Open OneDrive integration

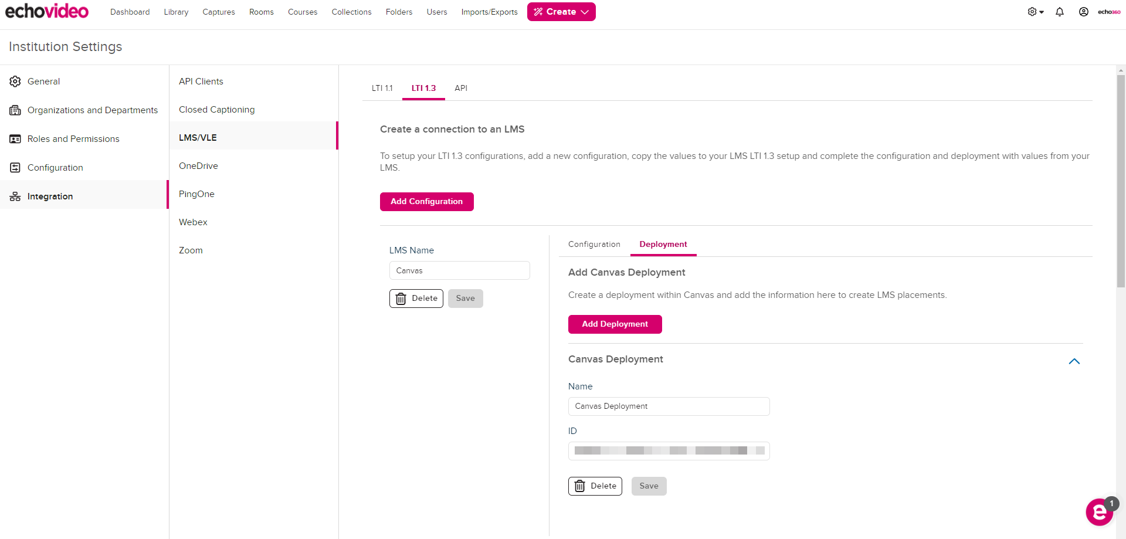pos(254,166)
